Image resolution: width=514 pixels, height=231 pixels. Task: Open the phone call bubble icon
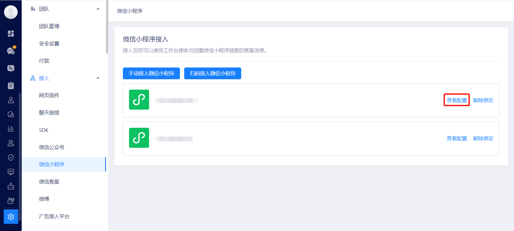pos(11,69)
